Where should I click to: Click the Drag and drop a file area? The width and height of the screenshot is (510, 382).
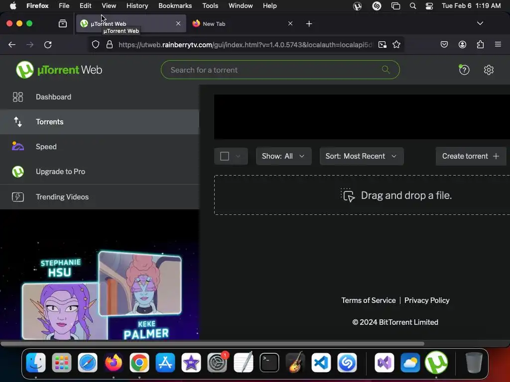pyautogui.click(x=362, y=195)
